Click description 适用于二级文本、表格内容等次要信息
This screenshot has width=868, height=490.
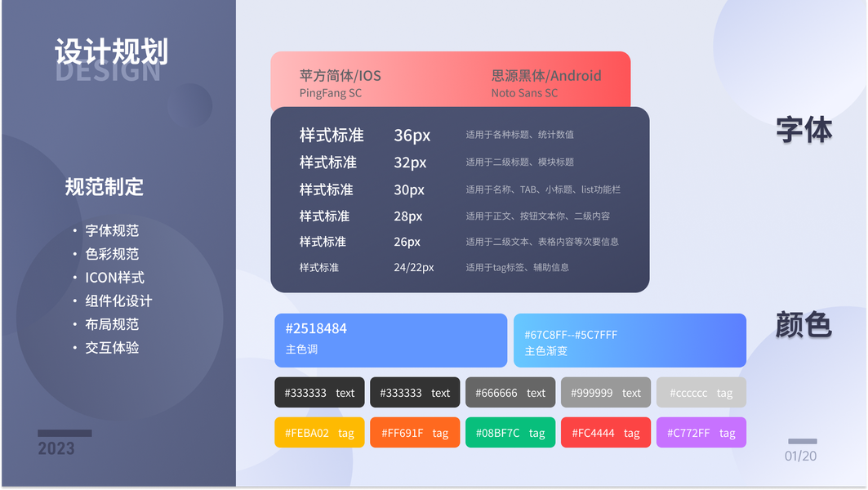(542, 242)
